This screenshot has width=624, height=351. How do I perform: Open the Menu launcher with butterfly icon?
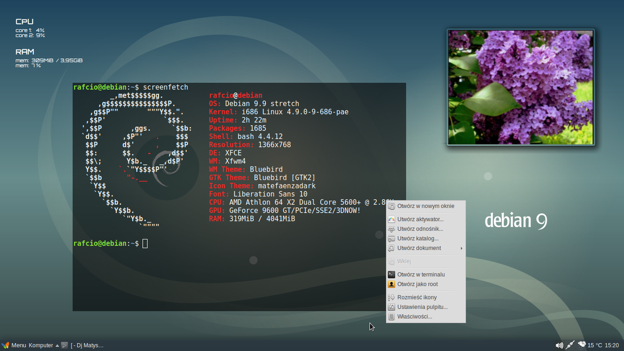click(14, 345)
